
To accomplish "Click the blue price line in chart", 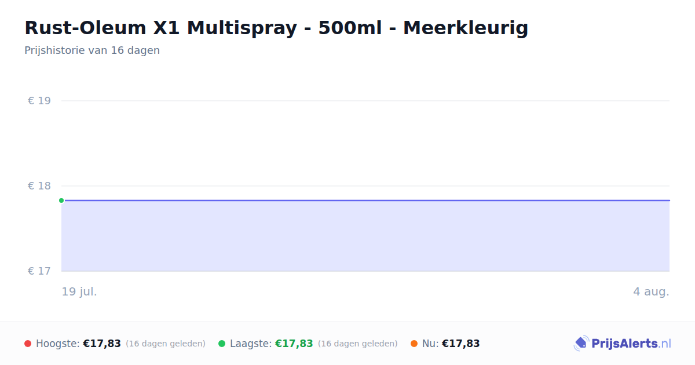I will tap(365, 200).
